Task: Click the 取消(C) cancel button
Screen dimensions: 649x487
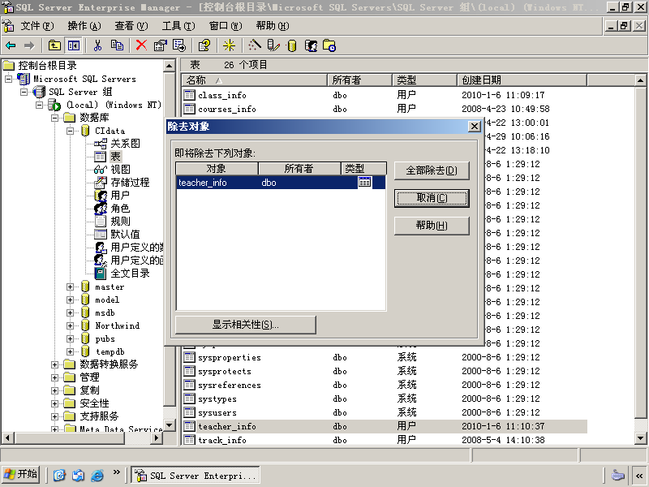Action: click(x=432, y=198)
